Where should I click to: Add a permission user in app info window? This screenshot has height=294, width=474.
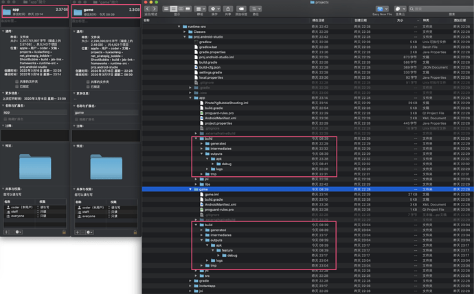(x=6, y=232)
